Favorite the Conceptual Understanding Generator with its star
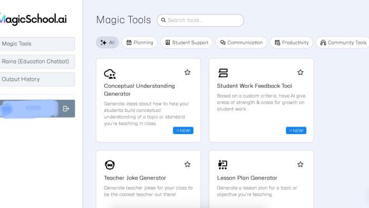This screenshot has height=208, width=369. point(187,72)
